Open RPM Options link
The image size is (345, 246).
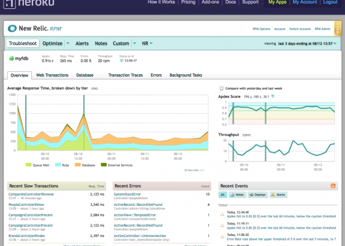261,29
